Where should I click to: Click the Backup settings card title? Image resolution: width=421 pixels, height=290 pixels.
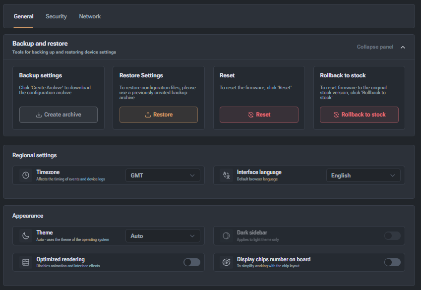coord(40,75)
